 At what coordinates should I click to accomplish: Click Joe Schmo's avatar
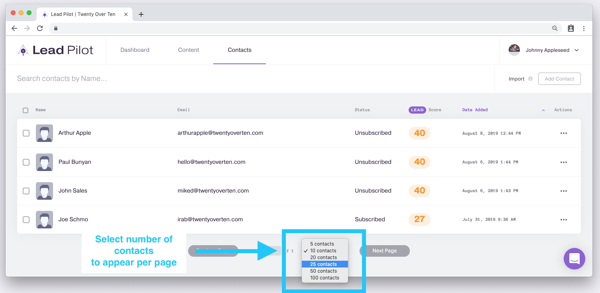click(x=44, y=220)
